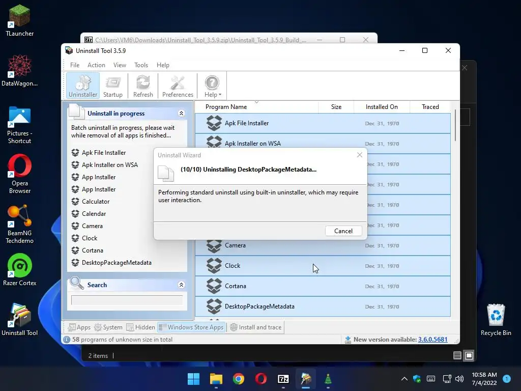Click the Christmas tree taskbar icon
The image size is (521, 391).
point(328,379)
